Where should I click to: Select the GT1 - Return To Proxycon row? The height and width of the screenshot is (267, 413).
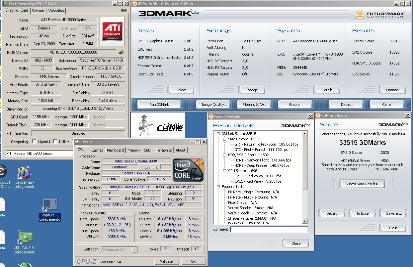tap(266, 144)
